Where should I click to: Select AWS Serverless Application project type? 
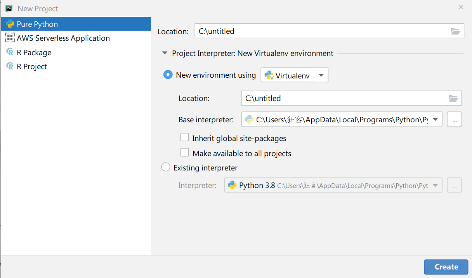(x=63, y=38)
